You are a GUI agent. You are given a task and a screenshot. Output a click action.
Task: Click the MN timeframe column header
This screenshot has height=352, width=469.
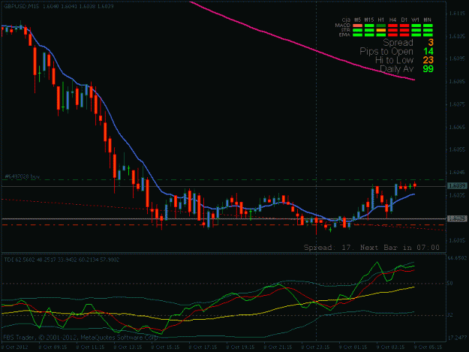tap(428, 20)
